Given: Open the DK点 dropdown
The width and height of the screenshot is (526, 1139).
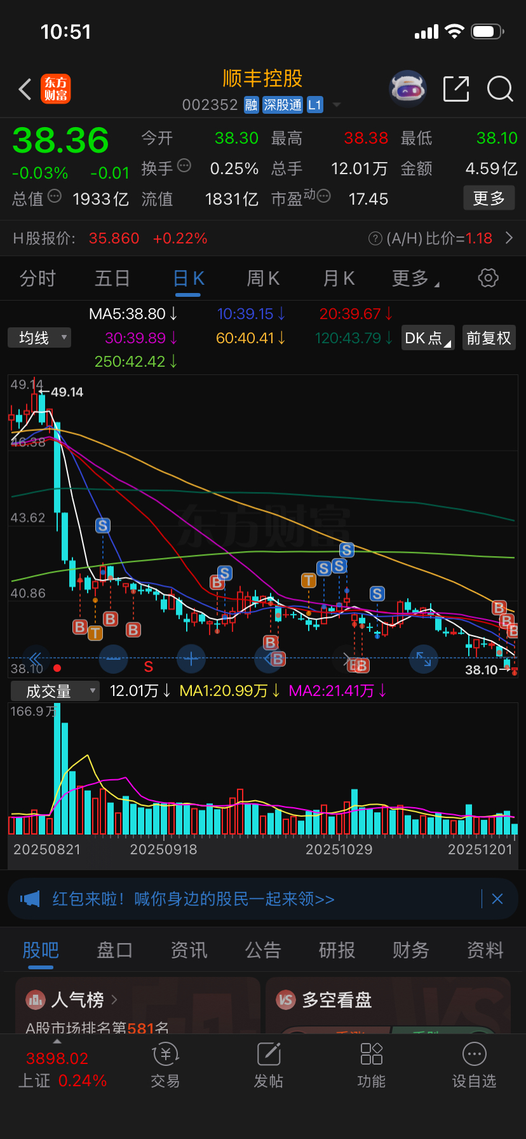Looking at the screenshot, I should point(429,338).
